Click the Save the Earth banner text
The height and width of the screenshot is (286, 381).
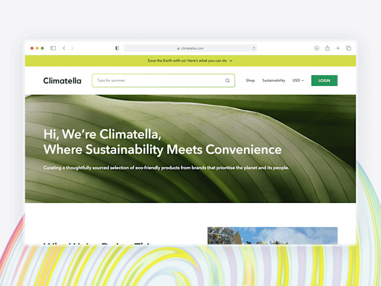click(187, 60)
